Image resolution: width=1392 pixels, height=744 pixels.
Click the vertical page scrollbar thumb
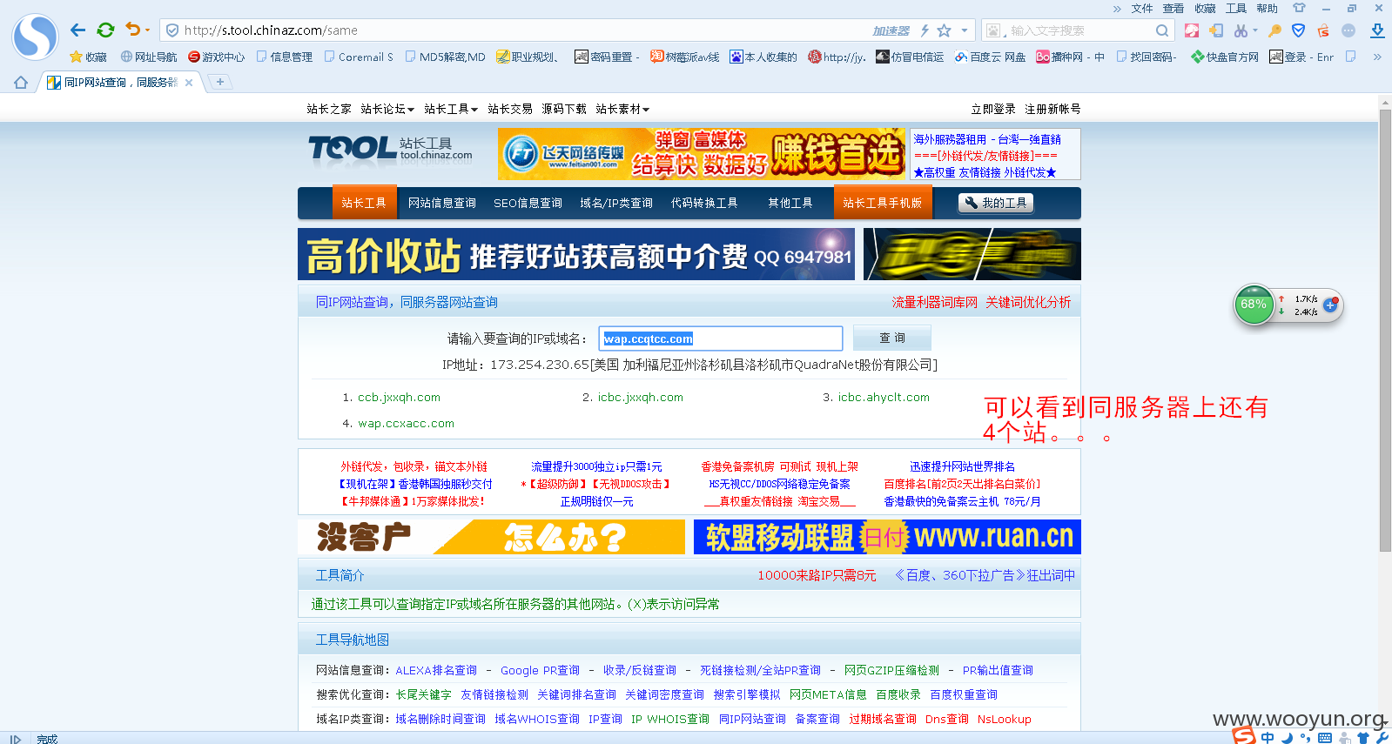point(1385,331)
